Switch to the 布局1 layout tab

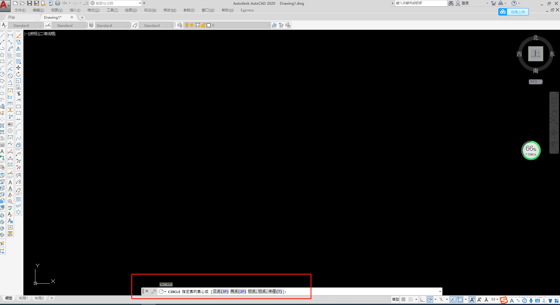click(23, 298)
